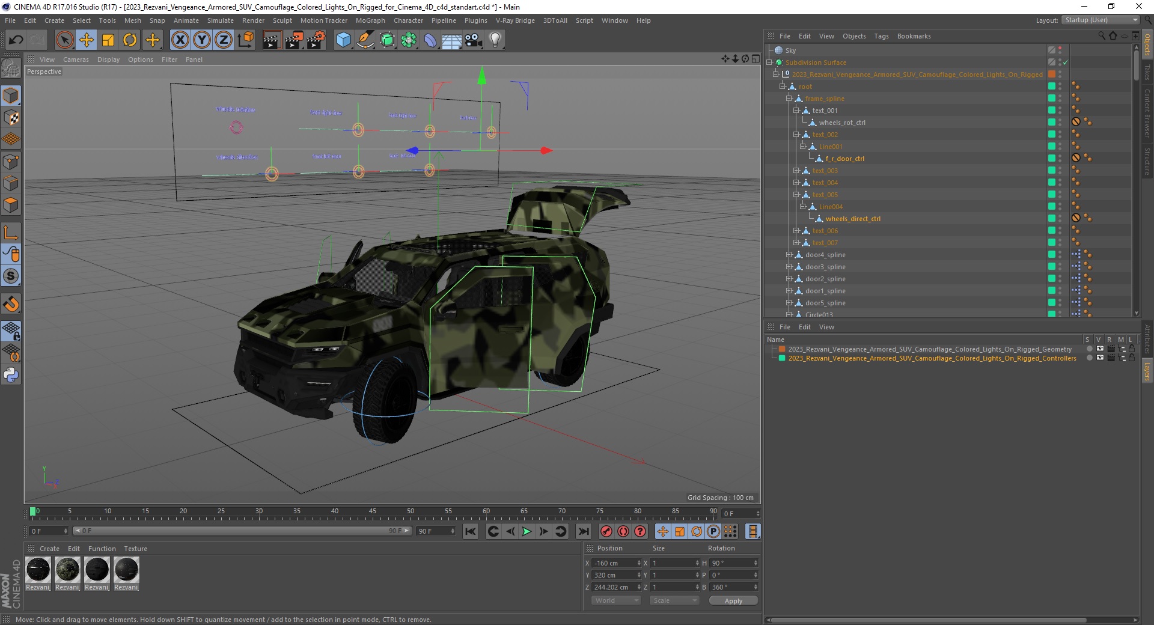Click Apply coordinates button
The image size is (1154, 625).
coord(733,600)
